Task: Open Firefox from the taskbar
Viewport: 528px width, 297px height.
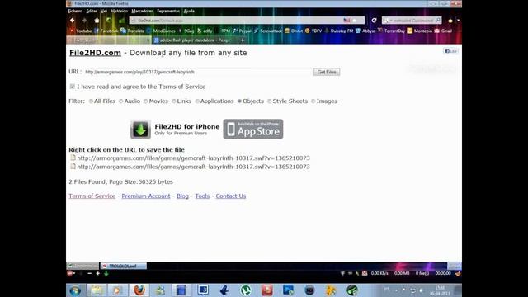Action: point(139,290)
